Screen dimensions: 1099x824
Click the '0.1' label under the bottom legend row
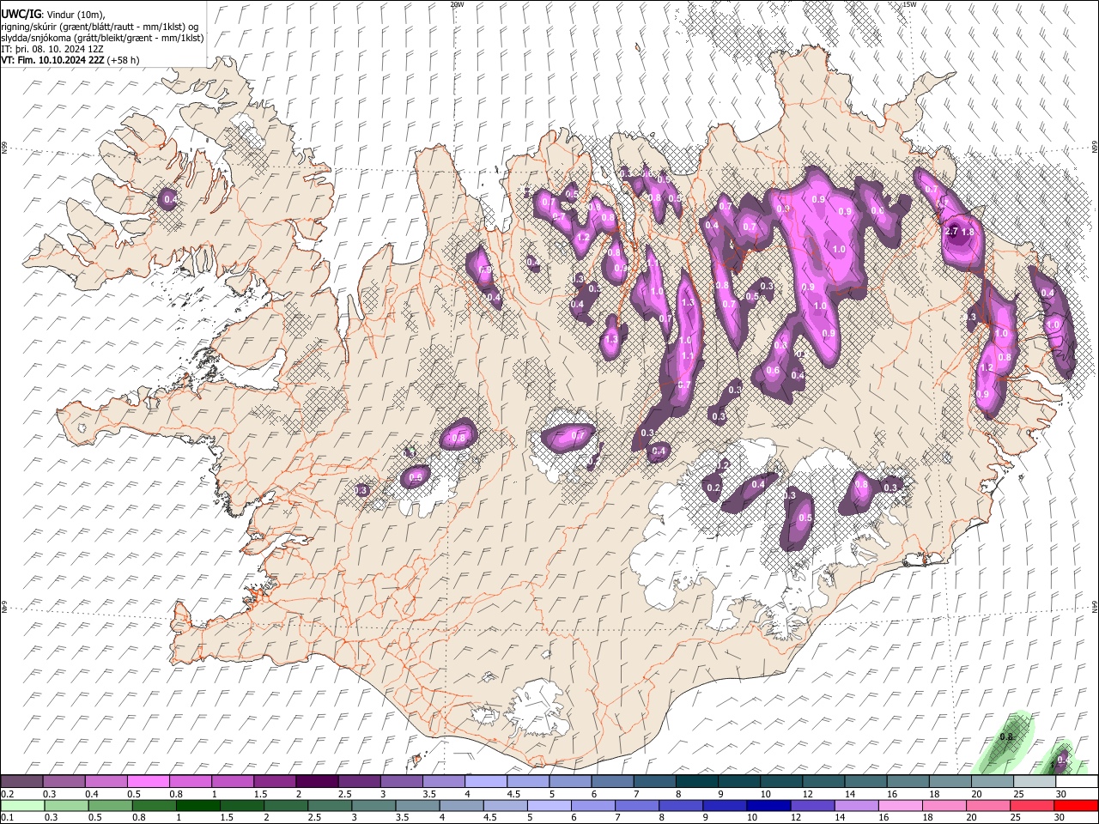(8, 817)
